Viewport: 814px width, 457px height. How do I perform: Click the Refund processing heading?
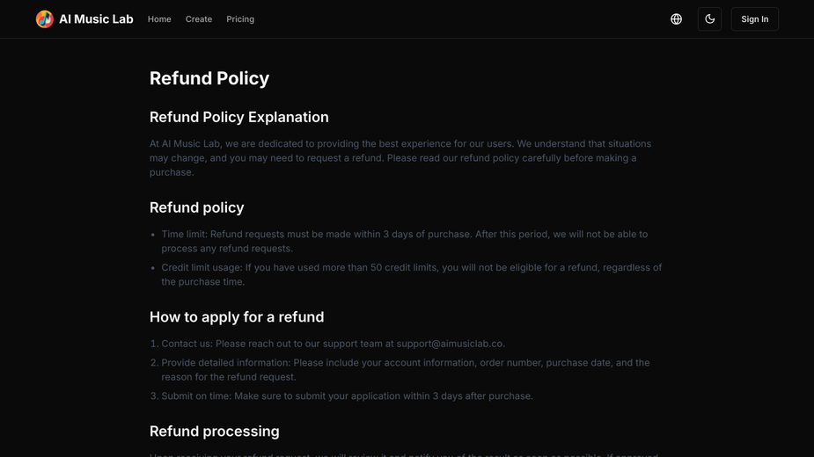tap(215, 431)
